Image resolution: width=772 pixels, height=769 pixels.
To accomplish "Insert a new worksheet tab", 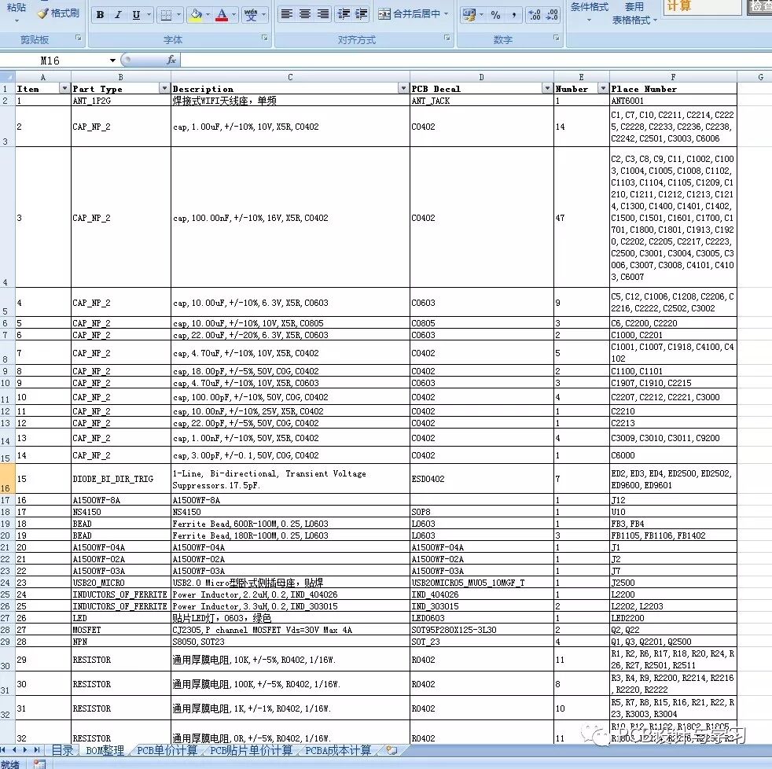I will (392, 751).
